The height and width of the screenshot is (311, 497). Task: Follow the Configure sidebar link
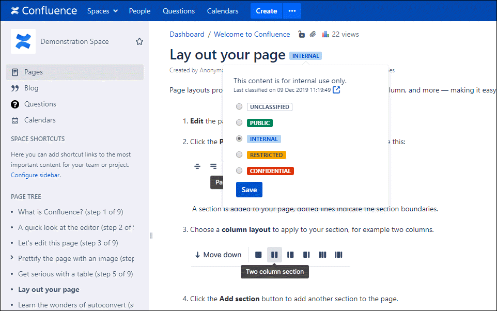[35, 175]
